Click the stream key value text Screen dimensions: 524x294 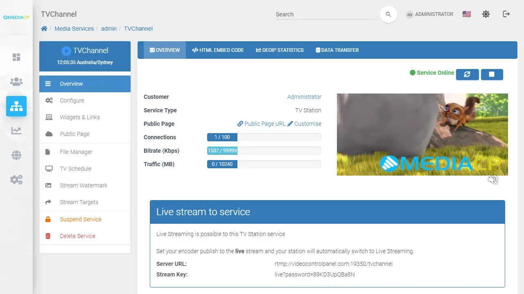(x=315, y=274)
